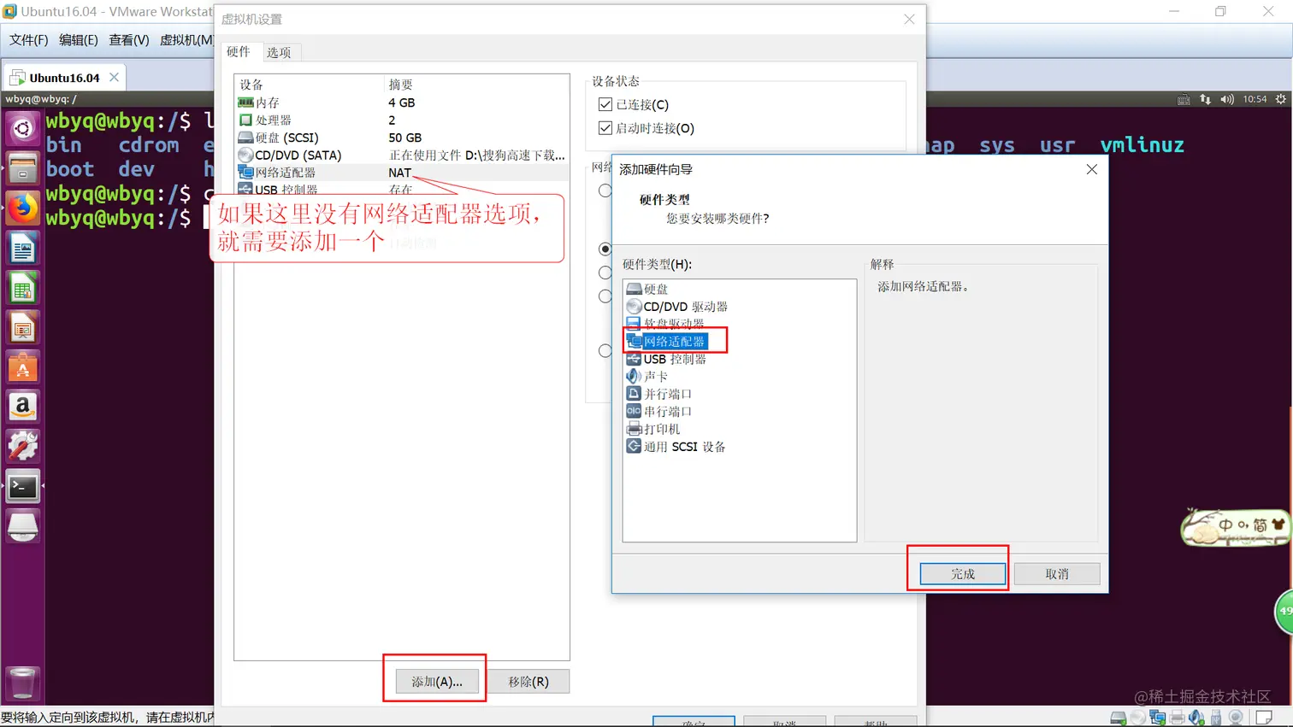Viewport: 1293px width, 727px height.
Task: Open 文件(F) menu in VMware
Action: (x=29, y=40)
